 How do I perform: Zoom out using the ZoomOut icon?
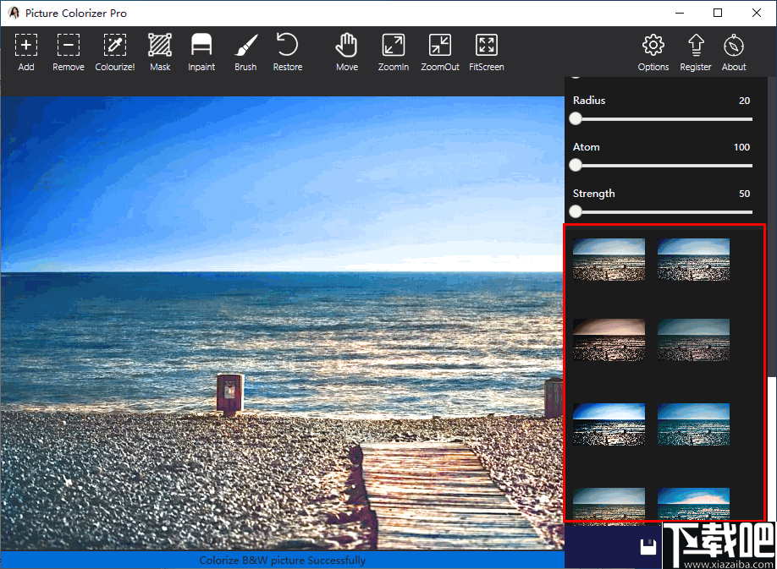(439, 51)
